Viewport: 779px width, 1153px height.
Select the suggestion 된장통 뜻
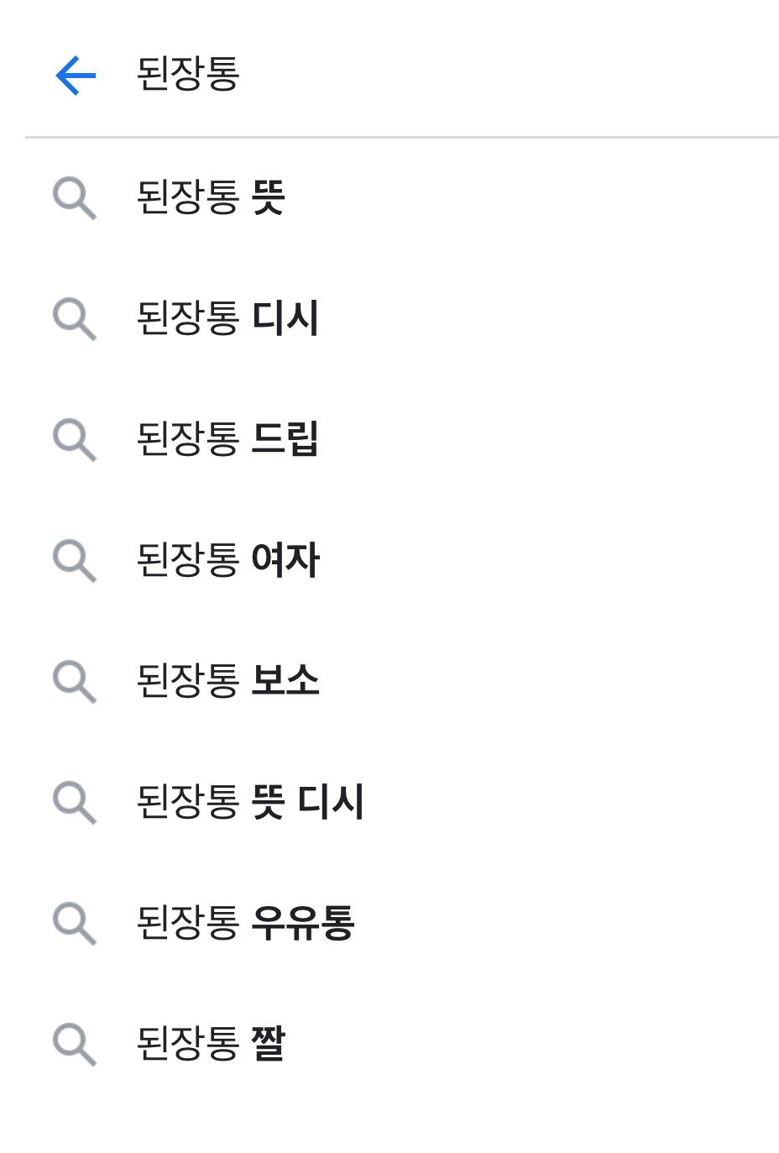click(x=211, y=198)
